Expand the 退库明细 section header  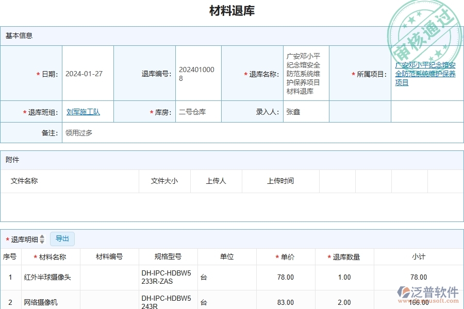click(x=23, y=238)
